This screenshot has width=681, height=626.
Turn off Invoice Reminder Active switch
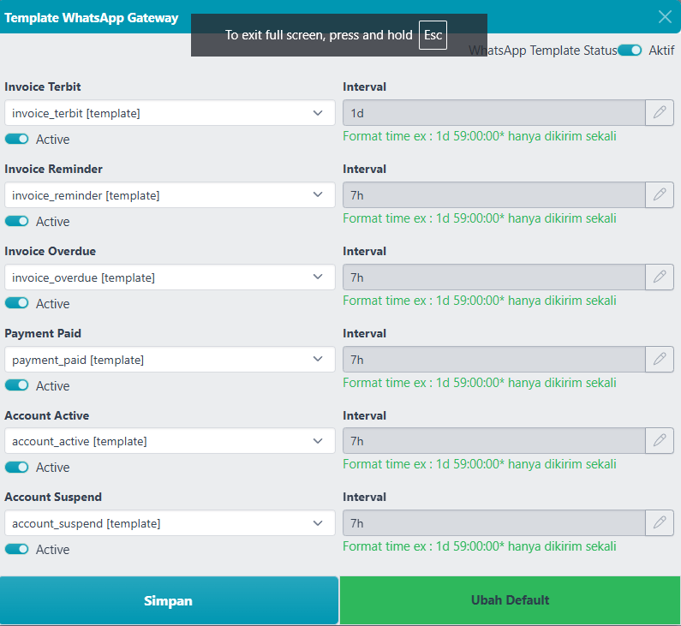[17, 221]
